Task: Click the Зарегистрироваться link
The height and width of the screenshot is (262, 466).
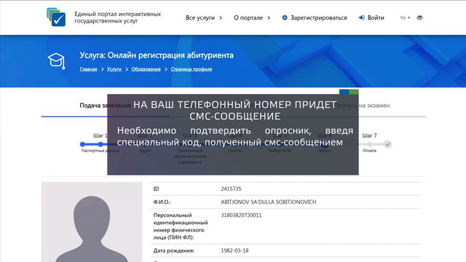Action: (319, 17)
